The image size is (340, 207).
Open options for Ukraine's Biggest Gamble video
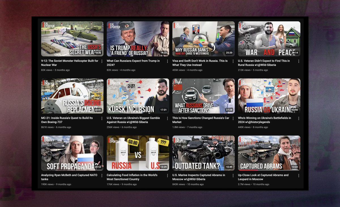(x=167, y=118)
